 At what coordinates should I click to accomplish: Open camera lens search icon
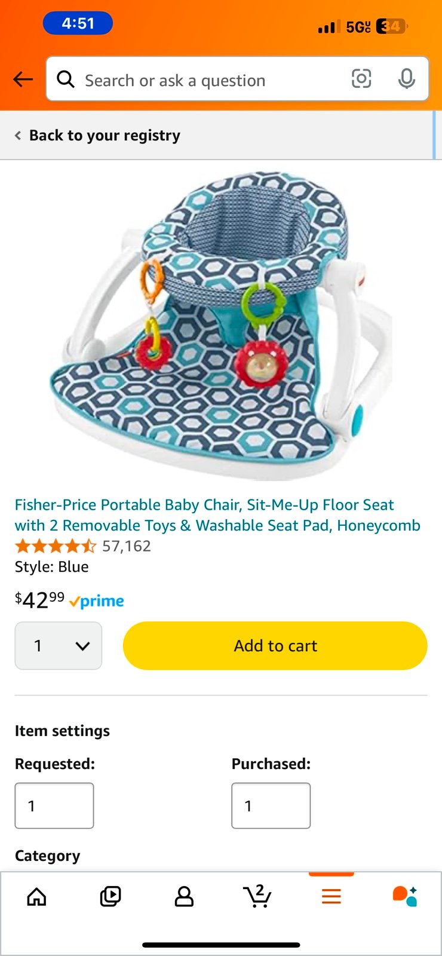[x=361, y=79]
